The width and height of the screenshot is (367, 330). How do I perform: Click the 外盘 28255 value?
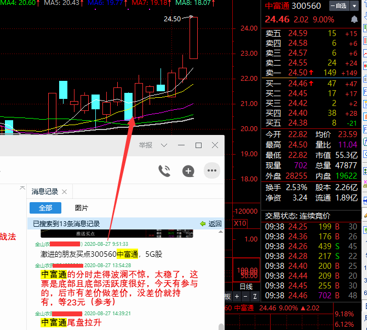point(296,176)
